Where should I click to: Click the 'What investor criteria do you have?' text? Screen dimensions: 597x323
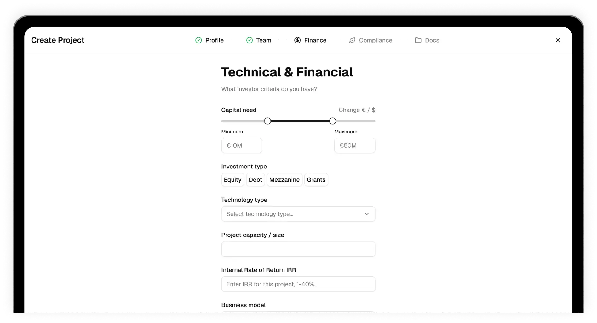[x=269, y=89]
